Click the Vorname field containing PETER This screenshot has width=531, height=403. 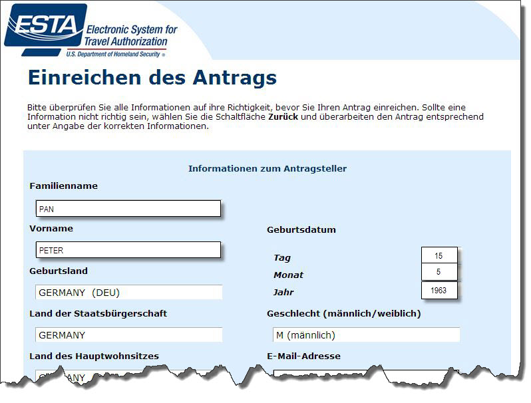tap(128, 250)
